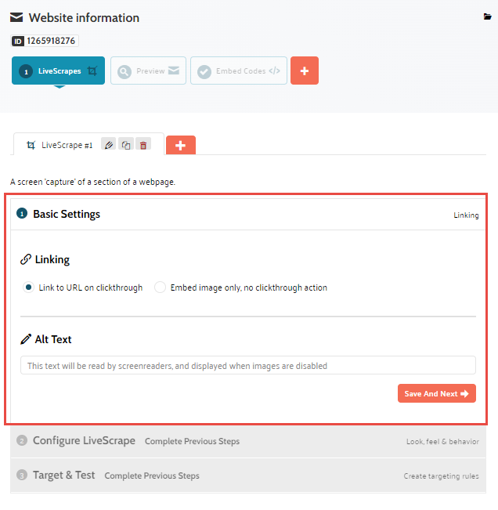Go to the Preview step
This screenshot has width=498, height=510.
coord(148,71)
